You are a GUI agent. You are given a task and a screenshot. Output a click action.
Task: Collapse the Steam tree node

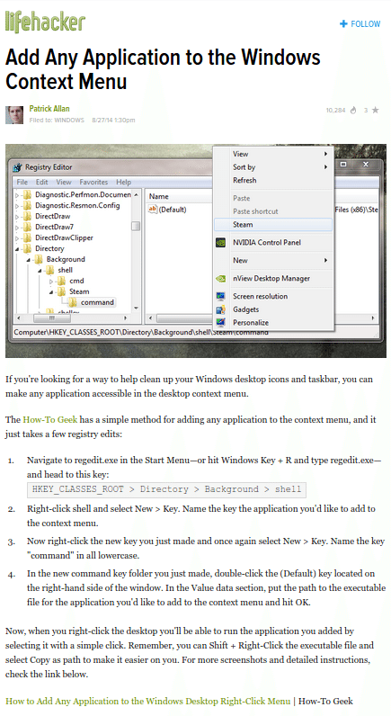(51, 291)
